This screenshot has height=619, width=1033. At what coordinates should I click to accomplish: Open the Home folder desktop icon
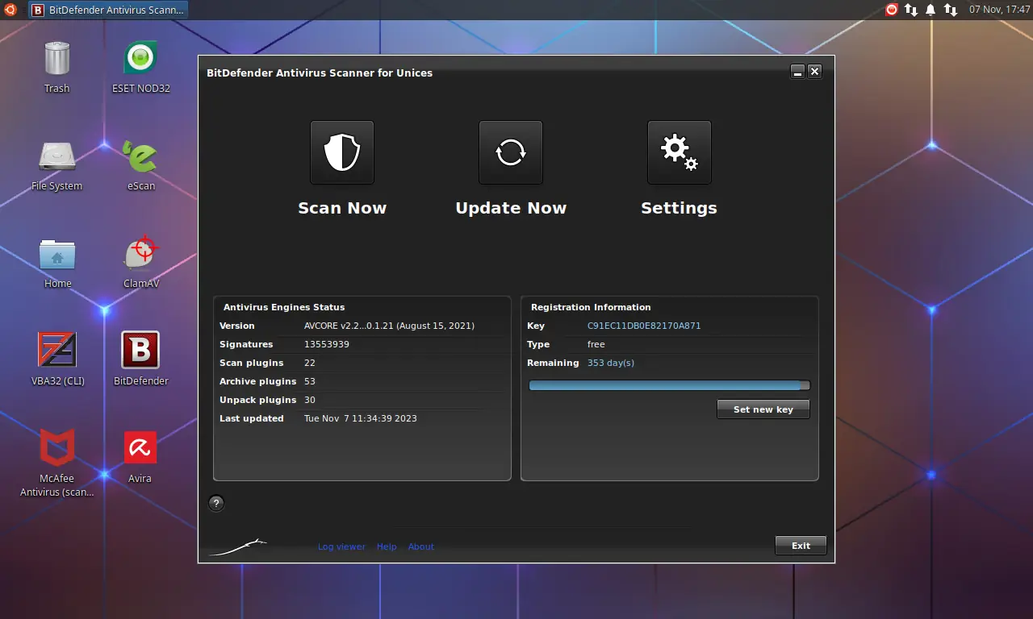click(56, 254)
